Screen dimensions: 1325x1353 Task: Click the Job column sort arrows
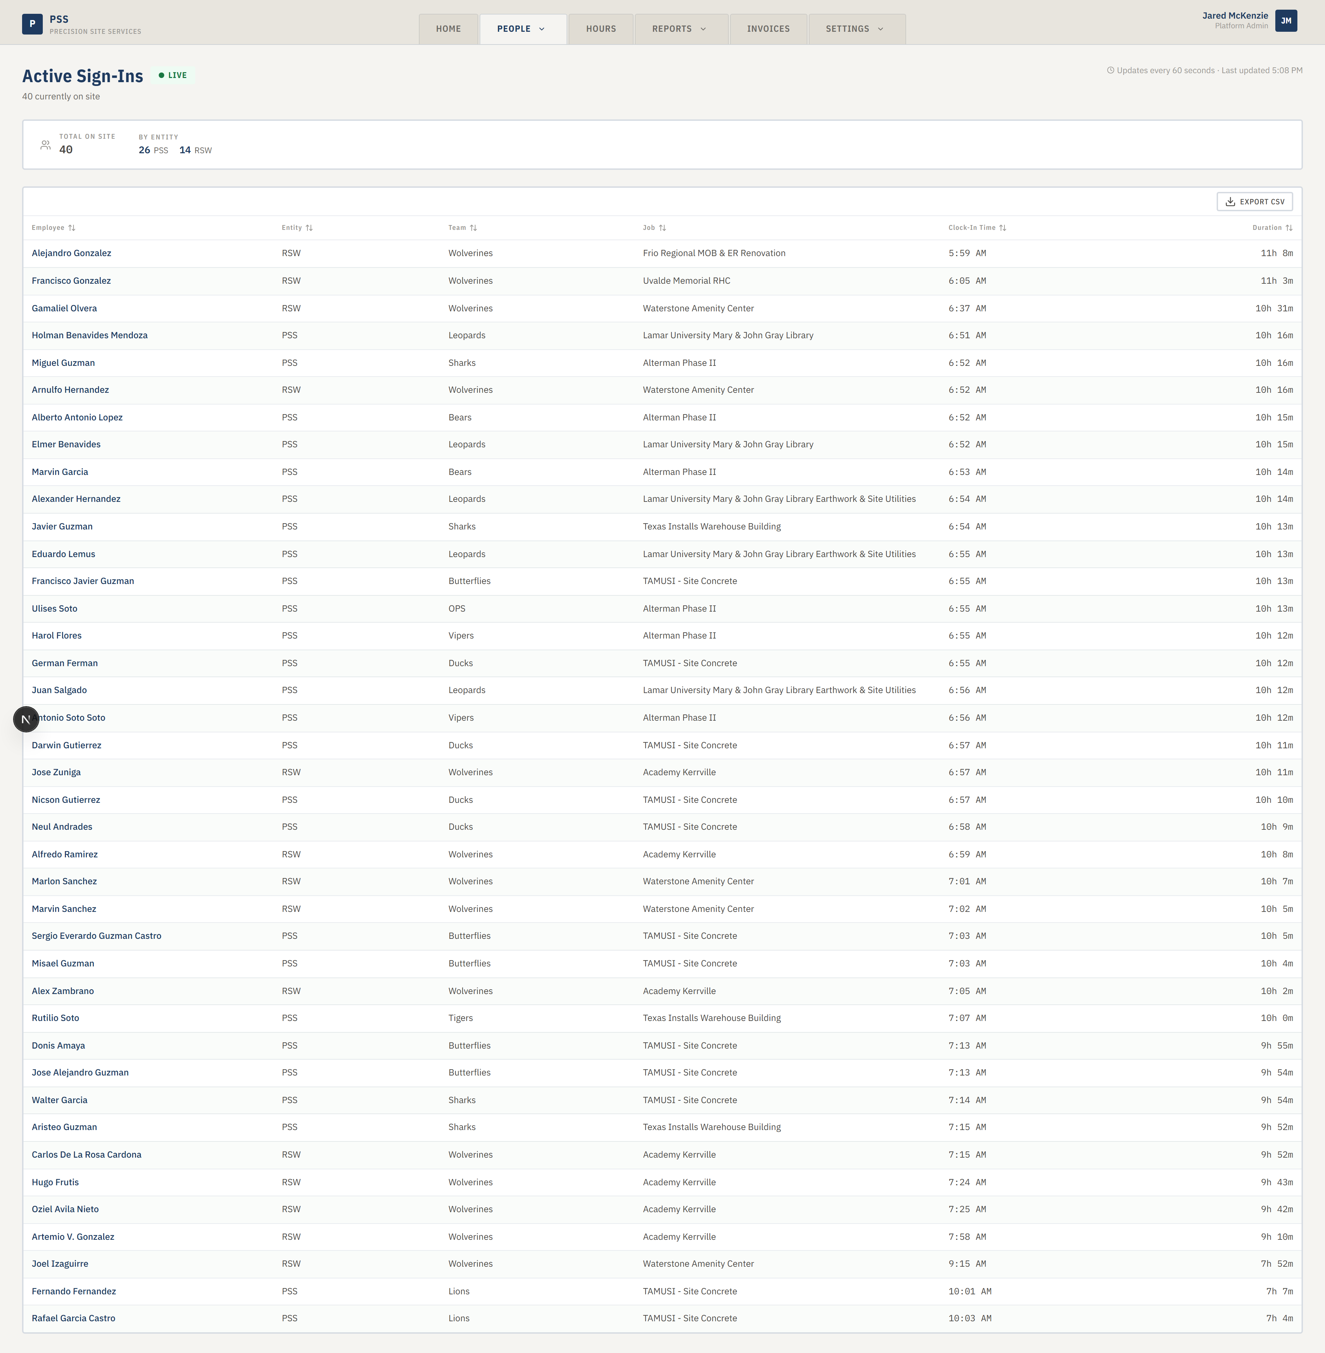(x=662, y=227)
